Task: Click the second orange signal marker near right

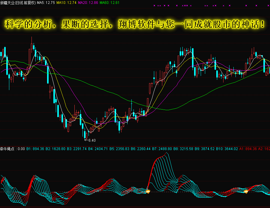Action: (x=246, y=191)
